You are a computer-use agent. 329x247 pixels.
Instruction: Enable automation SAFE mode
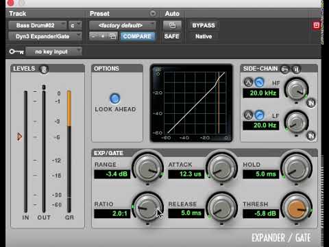click(x=172, y=36)
